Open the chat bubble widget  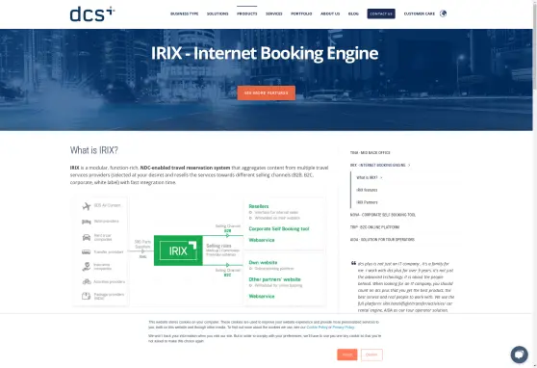click(519, 355)
